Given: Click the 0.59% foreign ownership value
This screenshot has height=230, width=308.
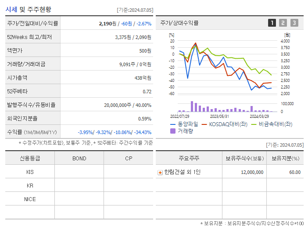Looking at the screenshot, I should [145, 119].
